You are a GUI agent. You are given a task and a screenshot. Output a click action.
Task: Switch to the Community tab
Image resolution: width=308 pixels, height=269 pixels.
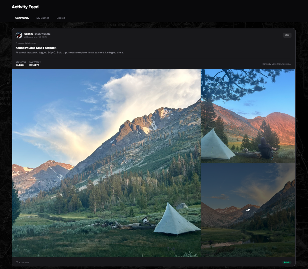point(22,18)
